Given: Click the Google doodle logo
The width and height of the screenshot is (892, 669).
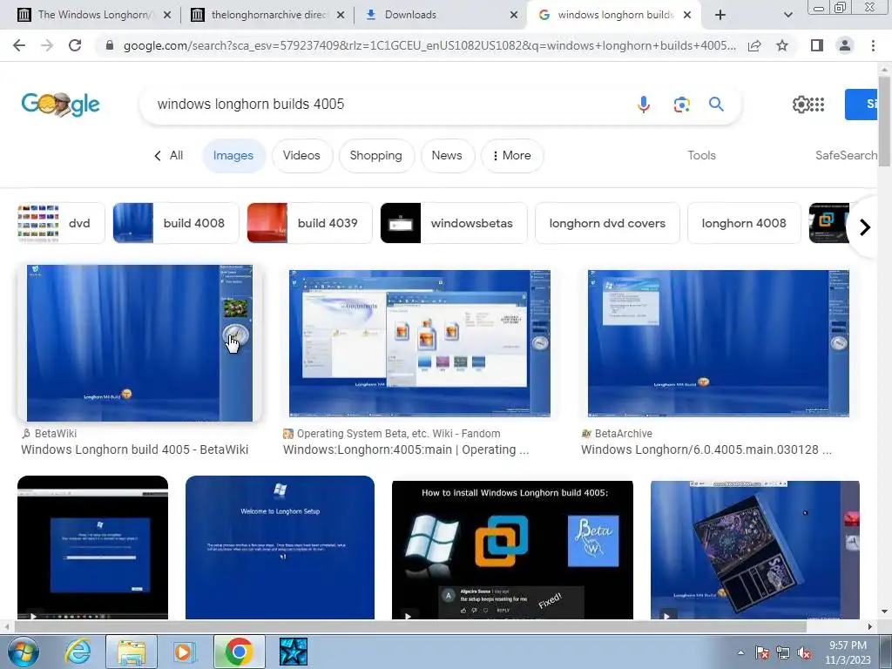Looking at the screenshot, I should (x=60, y=105).
